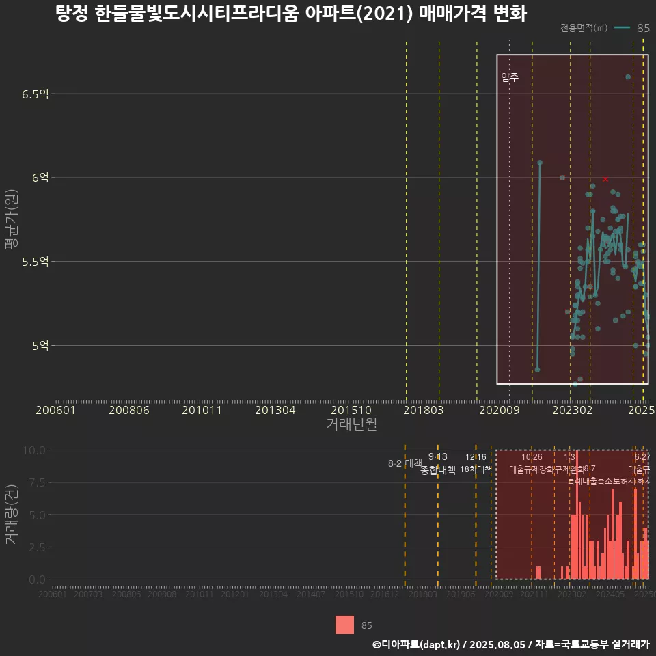Click the 6억 y-axis label
The width and height of the screenshot is (656, 656).
pos(40,178)
